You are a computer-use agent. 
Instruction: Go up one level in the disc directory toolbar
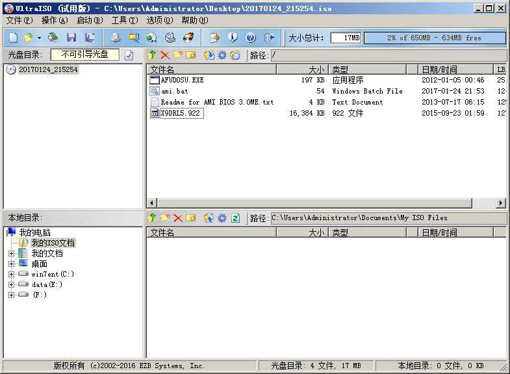152,55
